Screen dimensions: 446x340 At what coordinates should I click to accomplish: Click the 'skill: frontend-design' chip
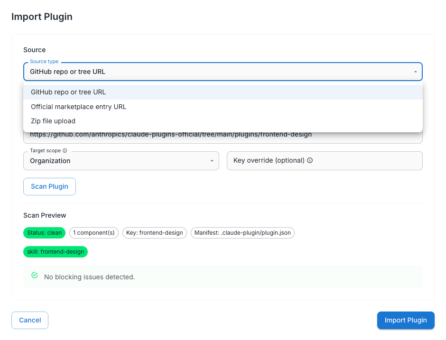point(56,252)
